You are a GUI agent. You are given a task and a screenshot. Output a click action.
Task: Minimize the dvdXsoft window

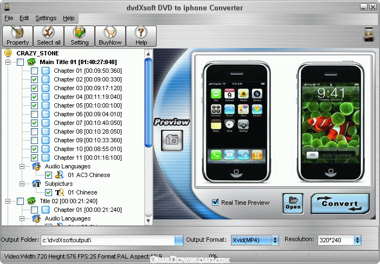pyautogui.click(x=363, y=7)
